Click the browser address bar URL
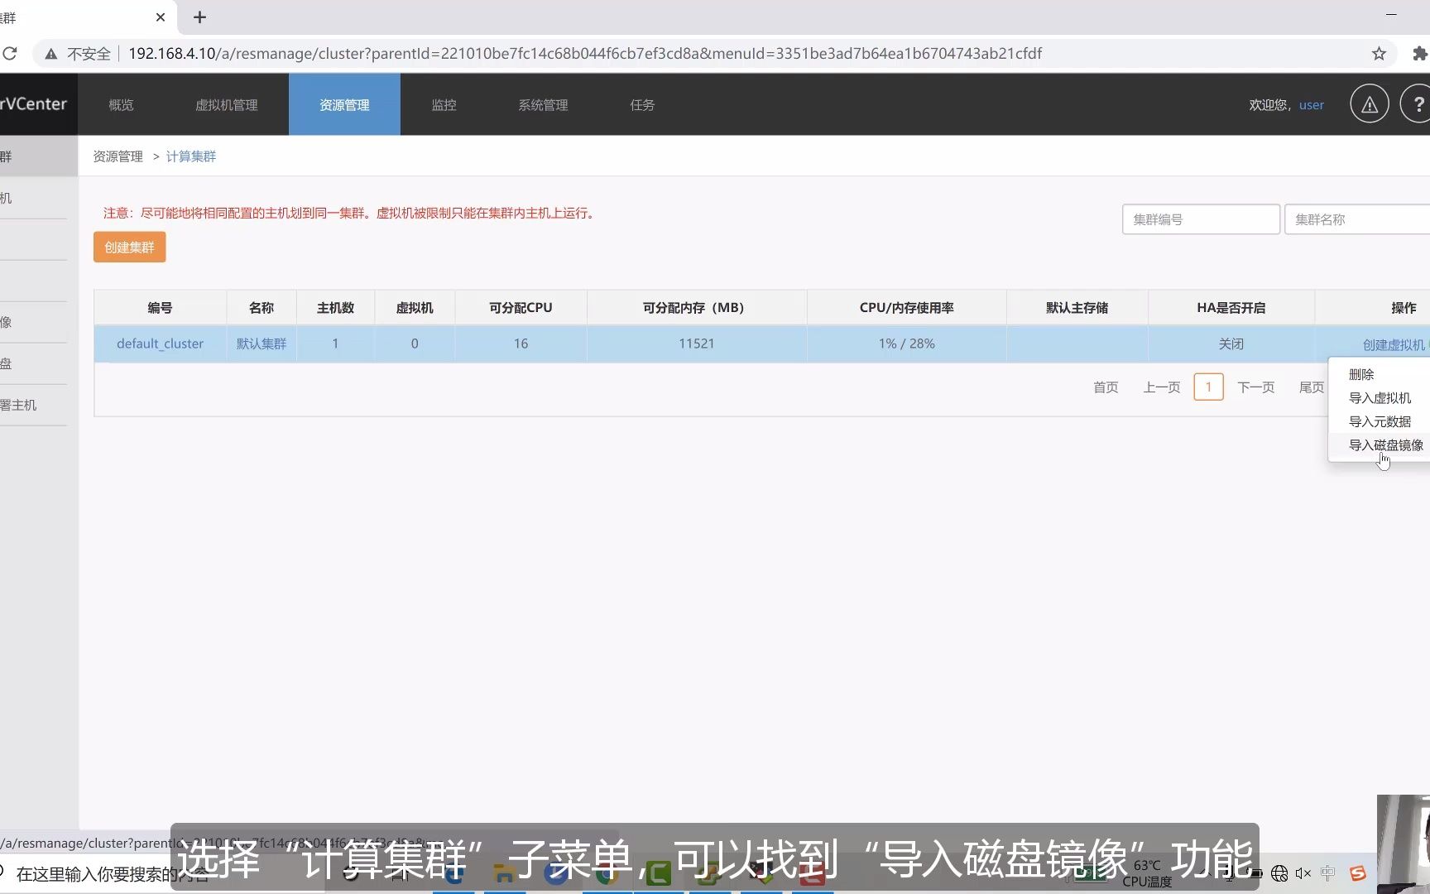 [585, 54]
